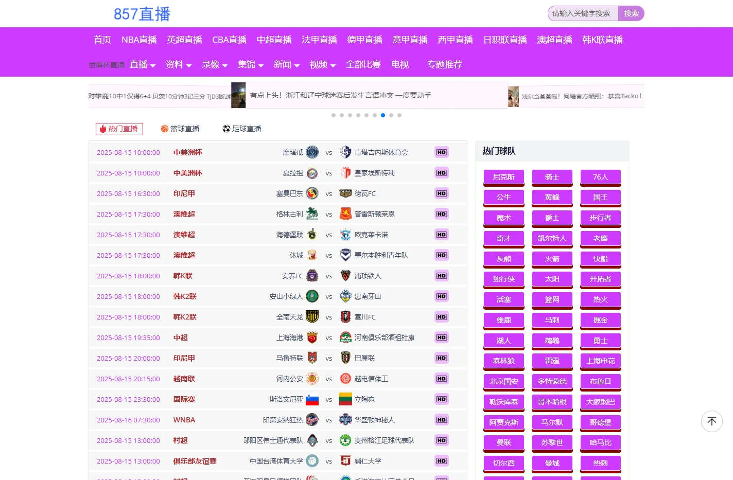Click the 格林古利 team logo
Viewport: 733px width, 480px height.
[x=312, y=214]
